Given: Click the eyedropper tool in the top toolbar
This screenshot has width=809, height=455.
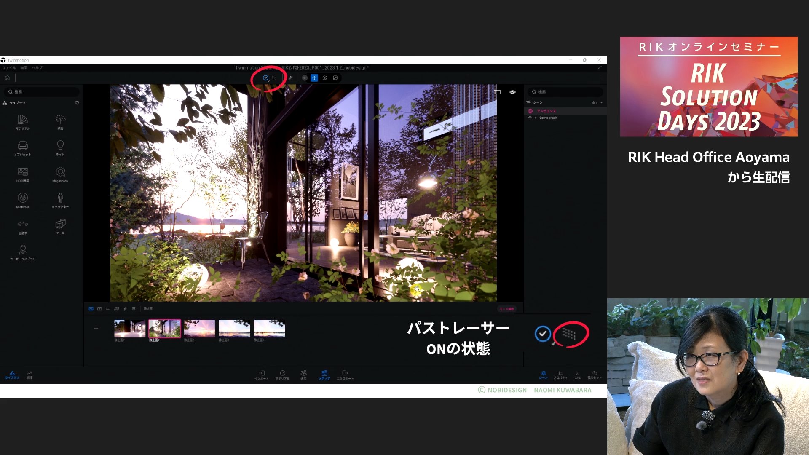Looking at the screenshot, I should point(290,78).
